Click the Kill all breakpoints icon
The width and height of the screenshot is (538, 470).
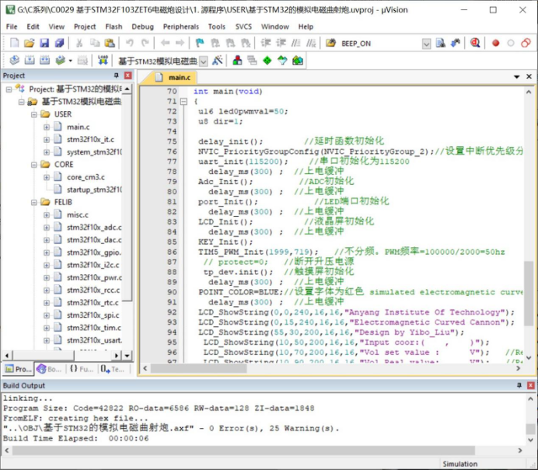tap(526, 43)
